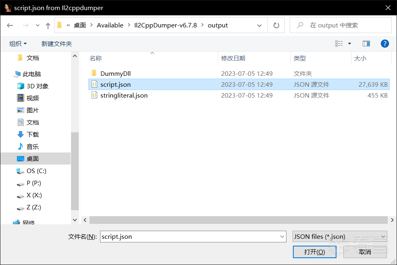Click output breadcrumb segment
397x265 pixels.
coord(218,25)
